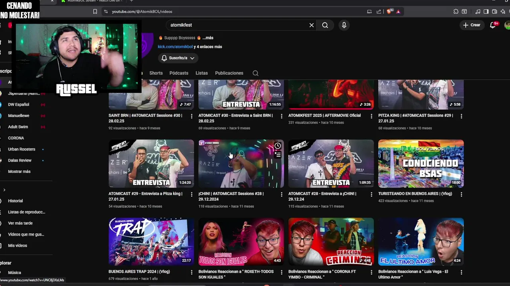This screenshot has height=286, width=510.
Task: Expand the sidebar chevron above Historial
Action: coord(4,190)
